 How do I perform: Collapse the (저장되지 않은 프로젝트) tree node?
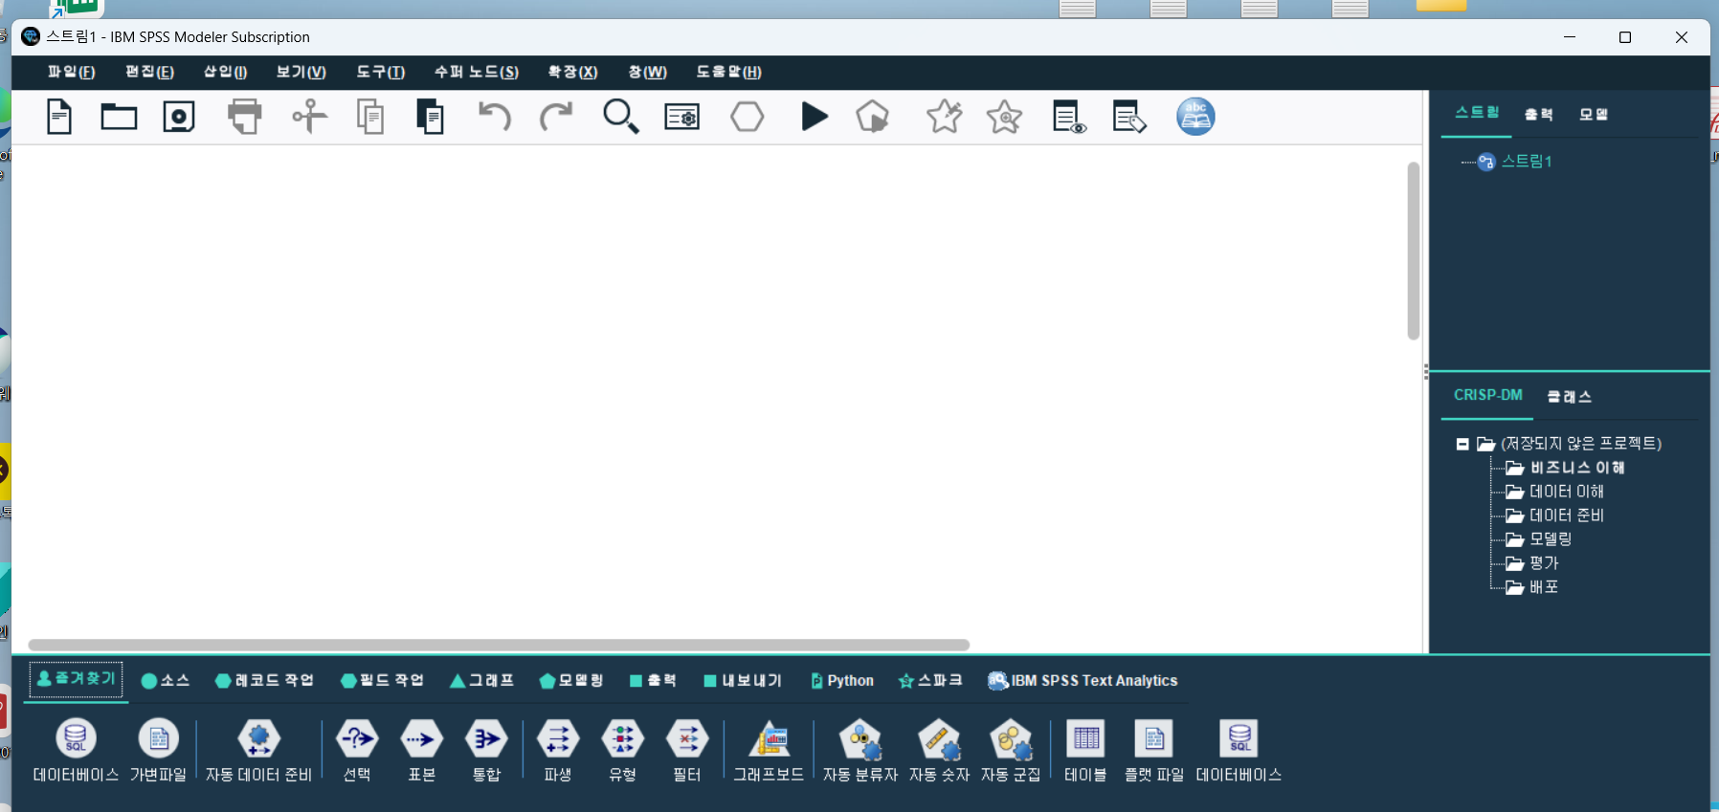(x=1462, y=444)
